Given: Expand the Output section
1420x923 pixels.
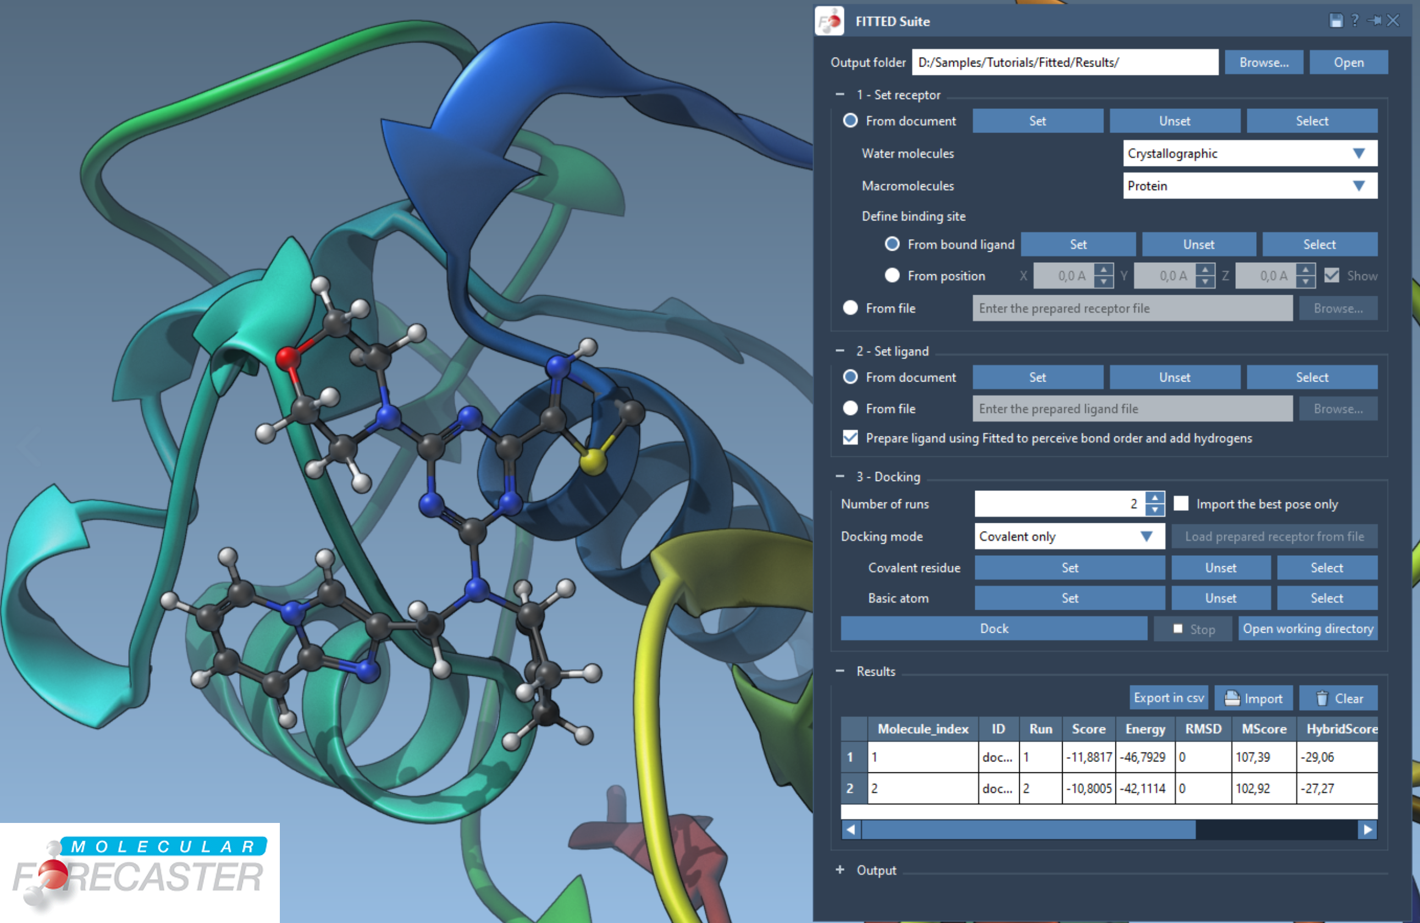Looking at the screenshot, I should 840,870.
